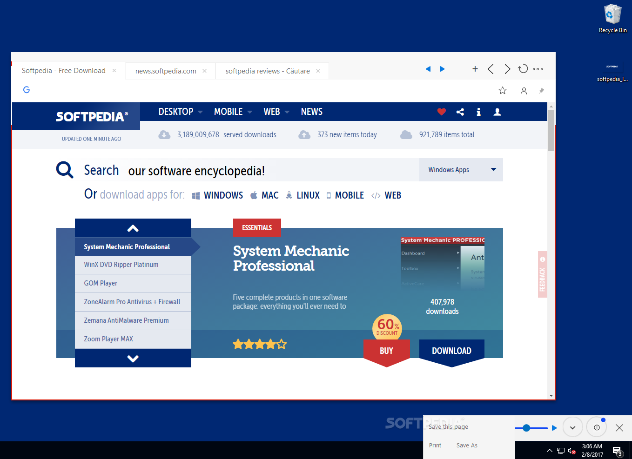Close the bottom panel with X icon
632x459 pixels.
[619, 428]
